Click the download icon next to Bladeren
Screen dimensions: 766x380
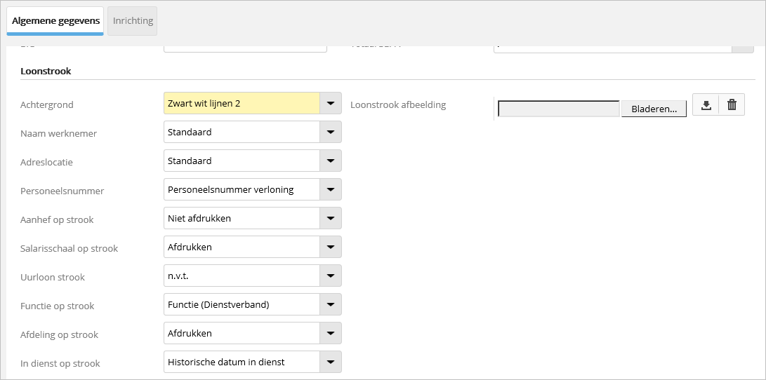click(706, 104)
